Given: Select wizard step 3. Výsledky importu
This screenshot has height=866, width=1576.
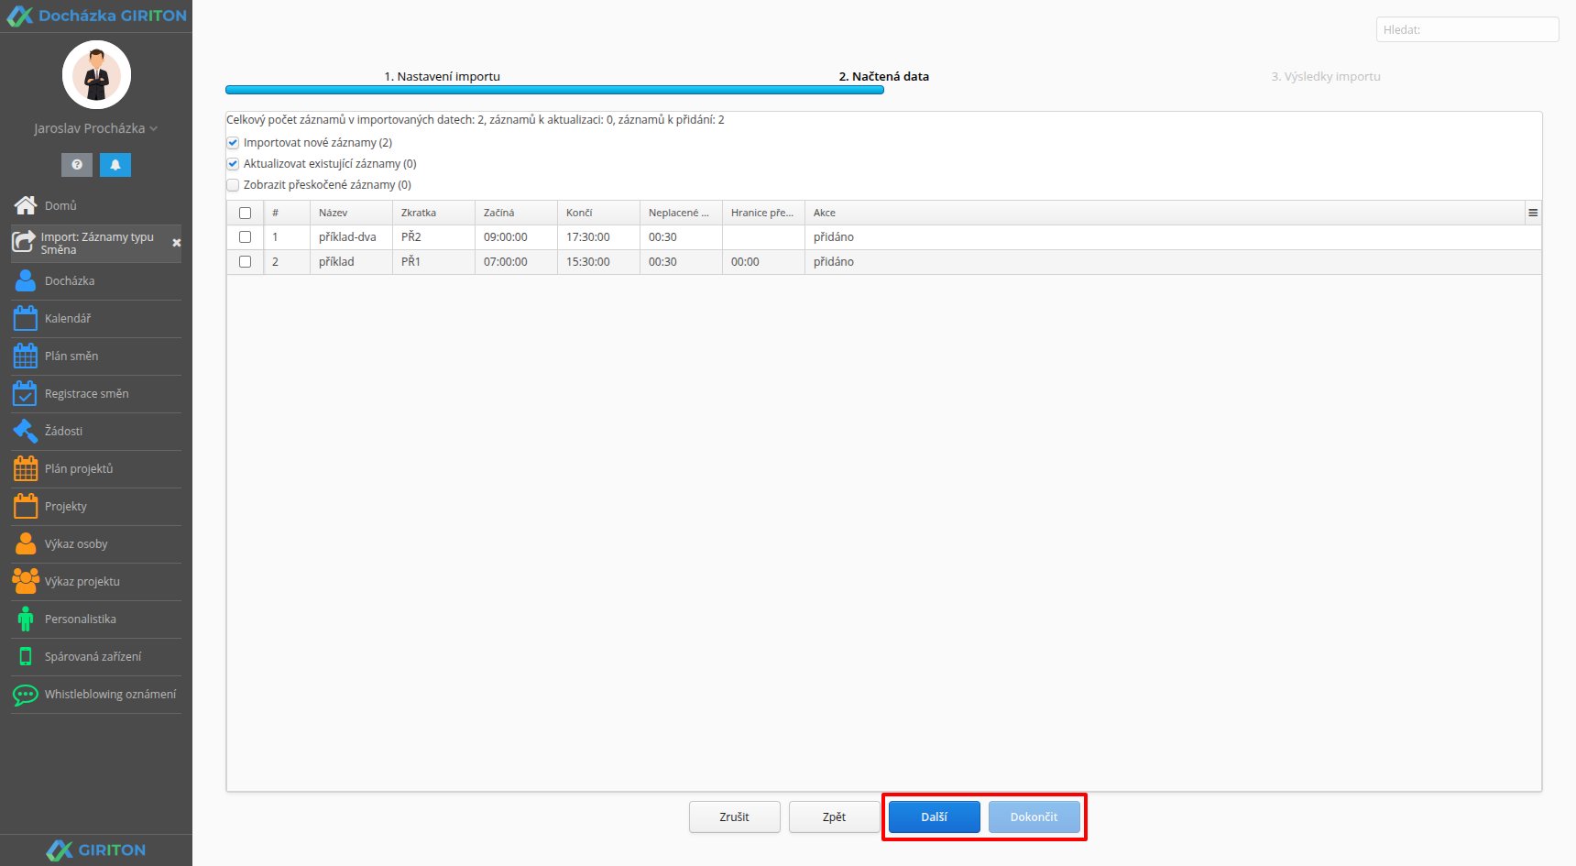Looking at the screenshot, I should coord(1325,76).
